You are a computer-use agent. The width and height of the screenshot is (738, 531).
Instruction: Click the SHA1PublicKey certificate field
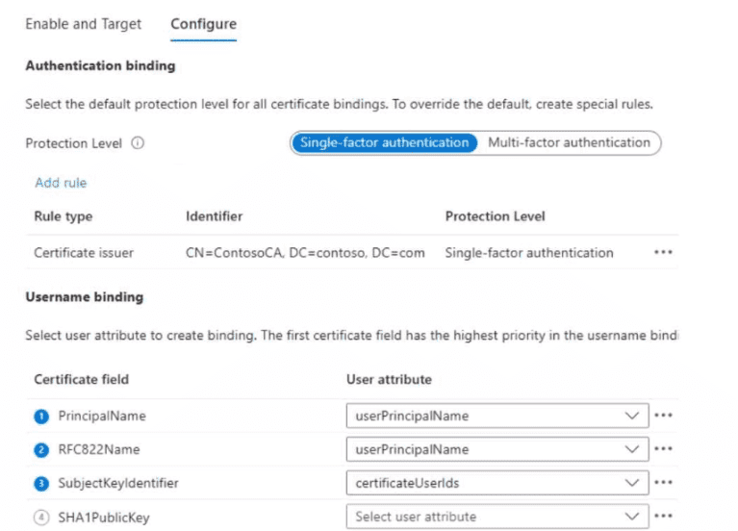[x=104, y=518]
